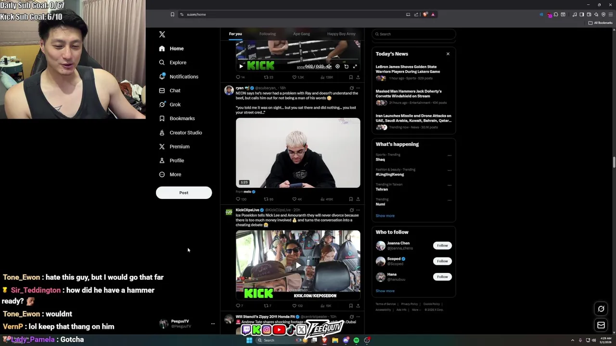Image resolution: width=616 pixels, height=346 pixels.
Task: Expand the More menu in sidebar
Action: (x=170, y=174)
